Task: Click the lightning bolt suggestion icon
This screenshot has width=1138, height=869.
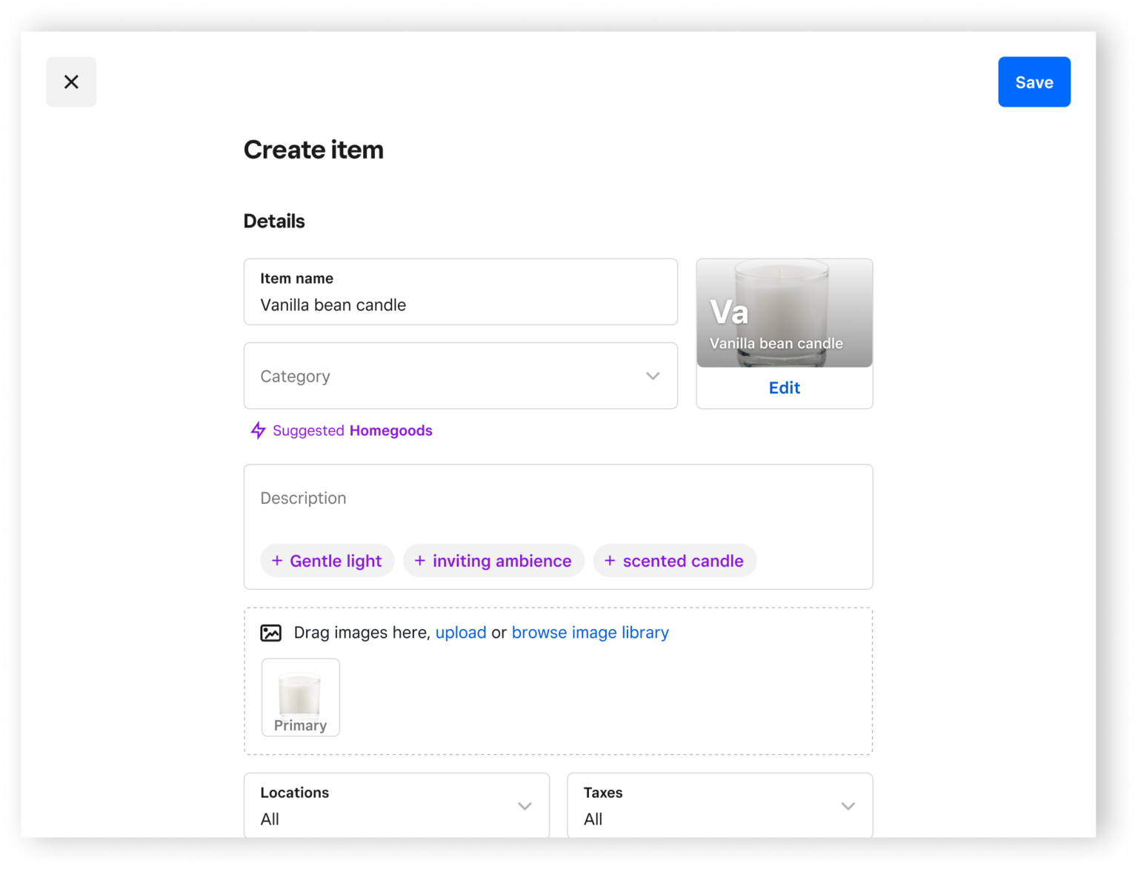Action: (258, 430)
